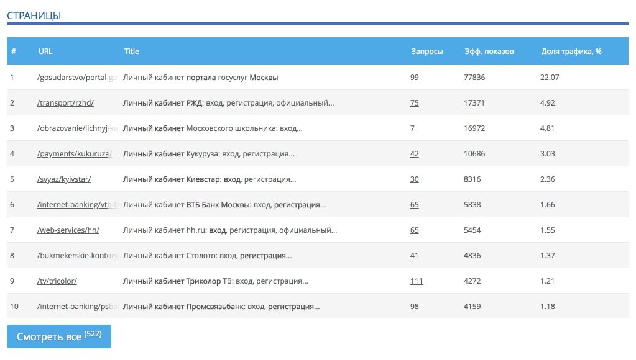Click the URL column header

coord(45,52)
